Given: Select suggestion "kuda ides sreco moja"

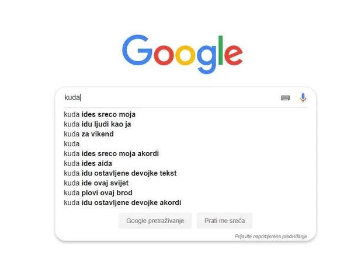Looking at the screenshot, I should (99, 114).
